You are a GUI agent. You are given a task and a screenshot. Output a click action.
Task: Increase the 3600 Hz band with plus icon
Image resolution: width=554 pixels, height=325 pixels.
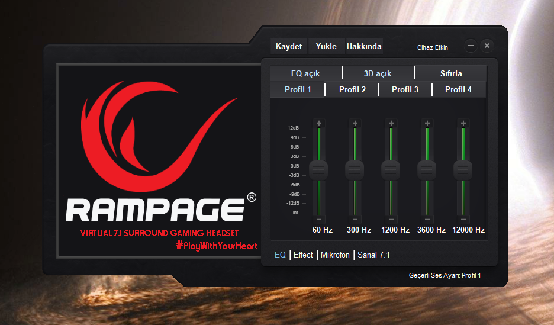click(x=427, y=123)
